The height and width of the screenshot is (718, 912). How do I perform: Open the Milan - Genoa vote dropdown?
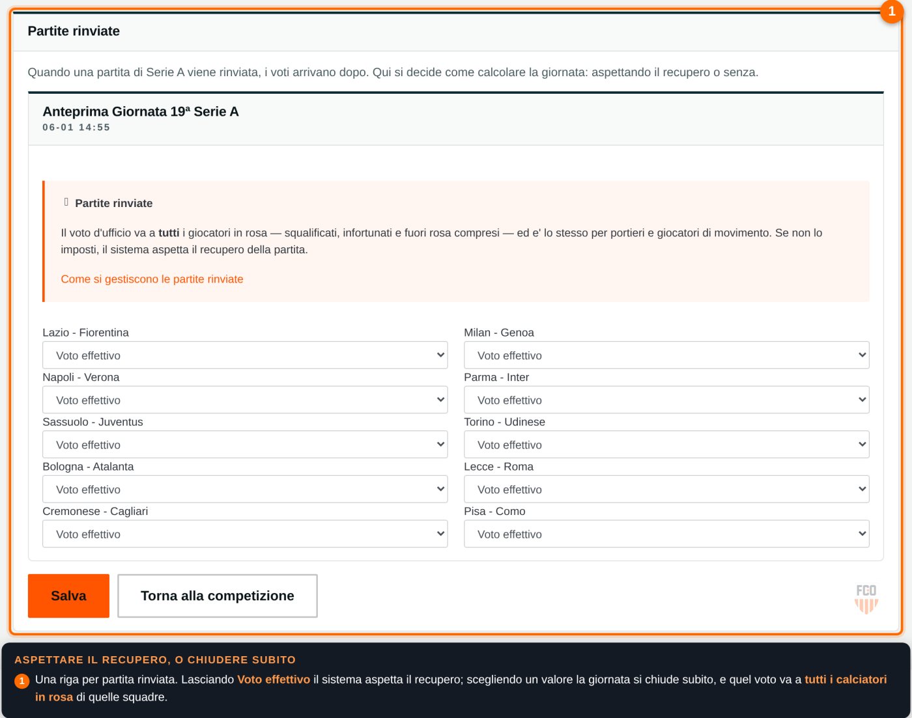(x=666, y=355)
